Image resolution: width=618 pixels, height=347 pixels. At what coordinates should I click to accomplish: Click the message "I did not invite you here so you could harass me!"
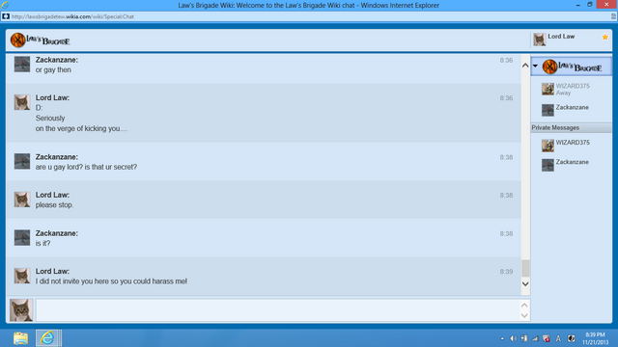[x=111, y=281]
